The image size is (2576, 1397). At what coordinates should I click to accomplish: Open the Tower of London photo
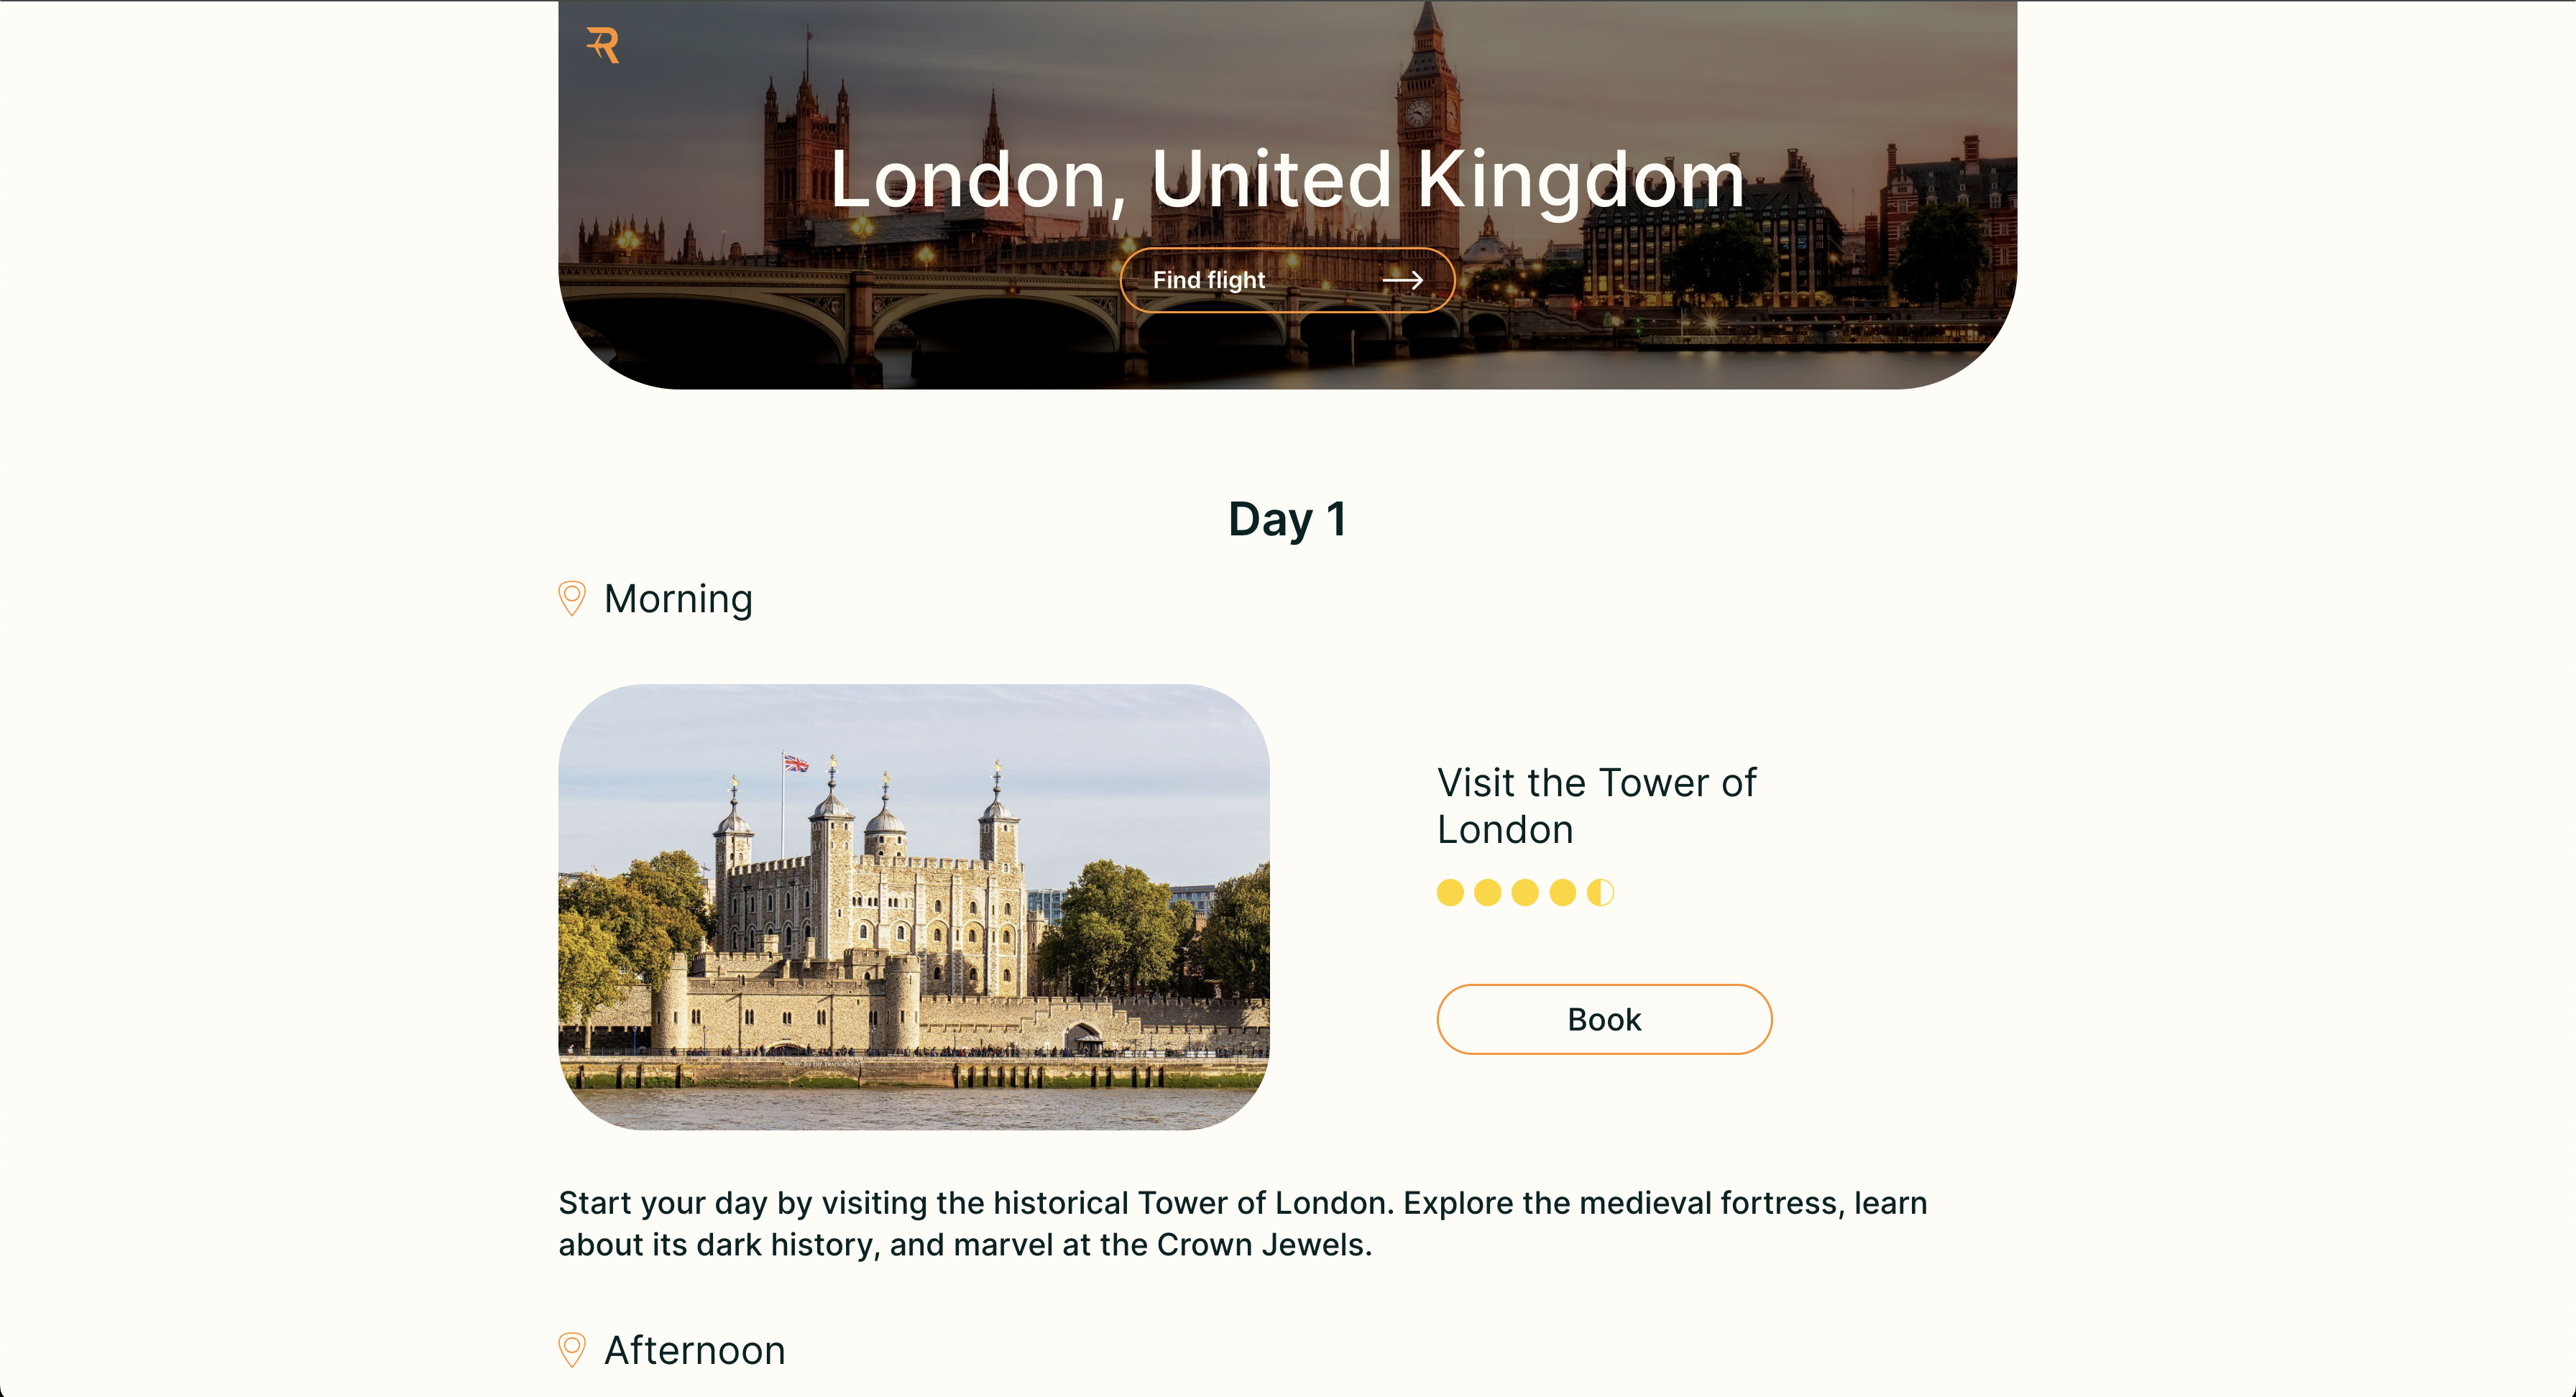(914, 907)
